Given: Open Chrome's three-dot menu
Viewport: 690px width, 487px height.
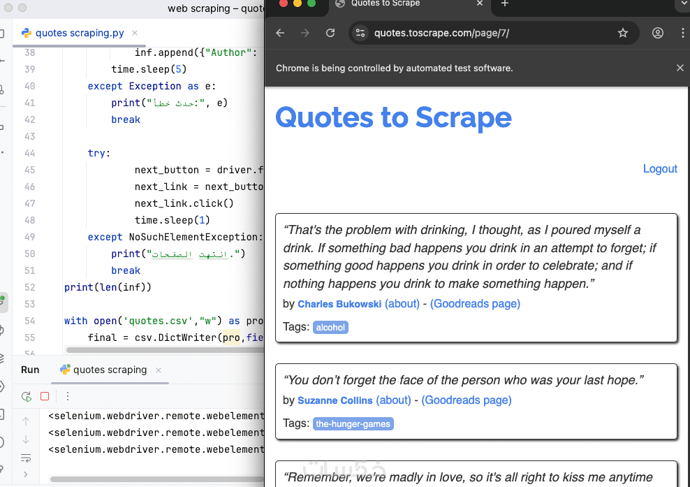Looking at the screenshot, I should (x=682, y=33).
